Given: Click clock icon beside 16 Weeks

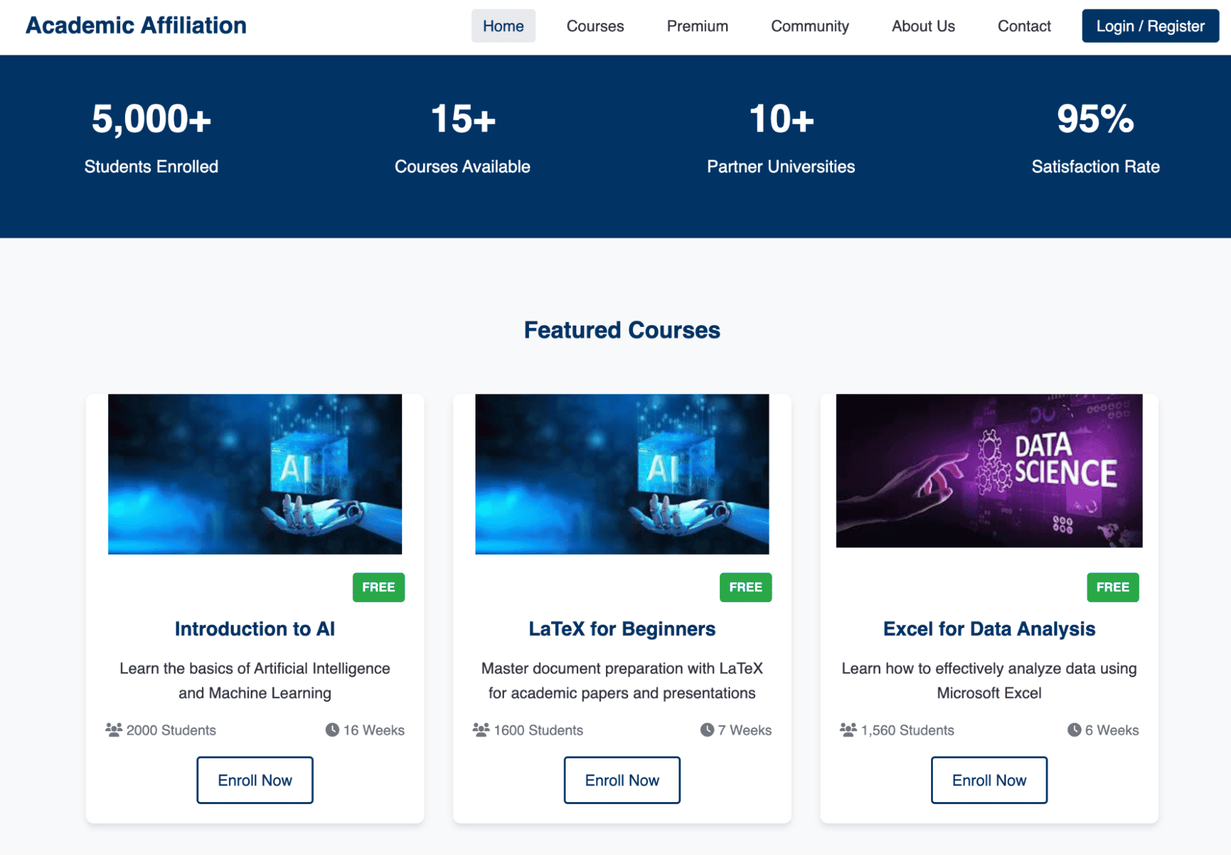Looking at the screenshot, I should point(332,729).
